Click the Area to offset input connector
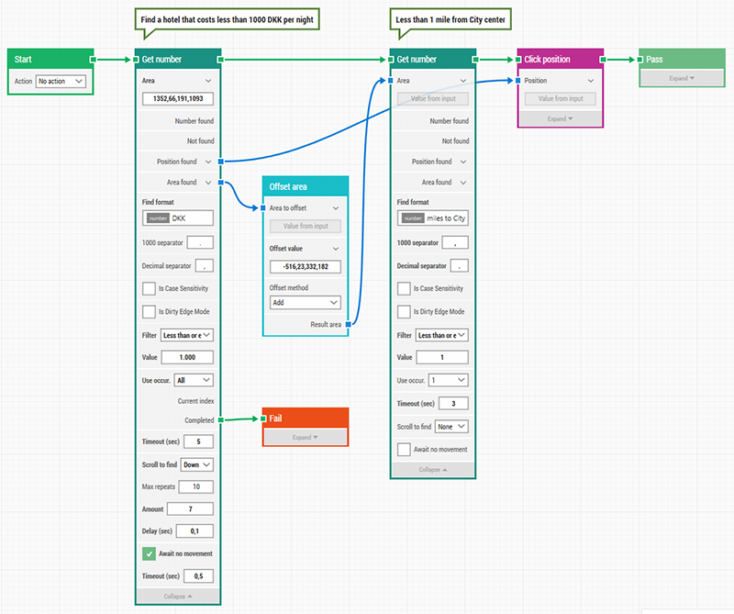Viewport: 734px width, 614px height. click(263, 208)
